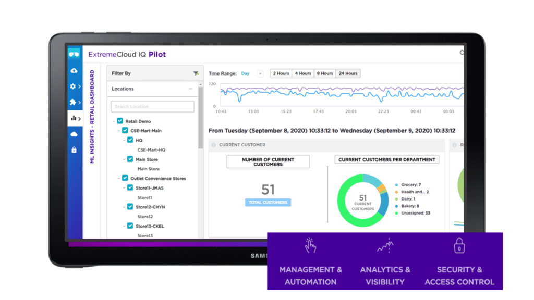Select the 24 Hours time range

coord(348,73)
